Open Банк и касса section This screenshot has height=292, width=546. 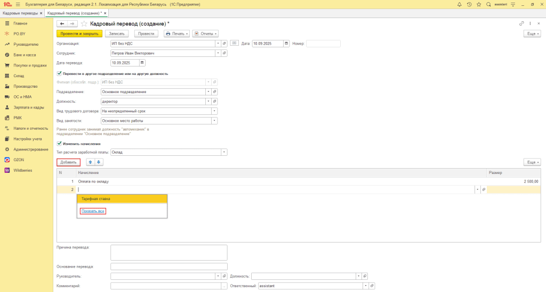pos(25,55)
